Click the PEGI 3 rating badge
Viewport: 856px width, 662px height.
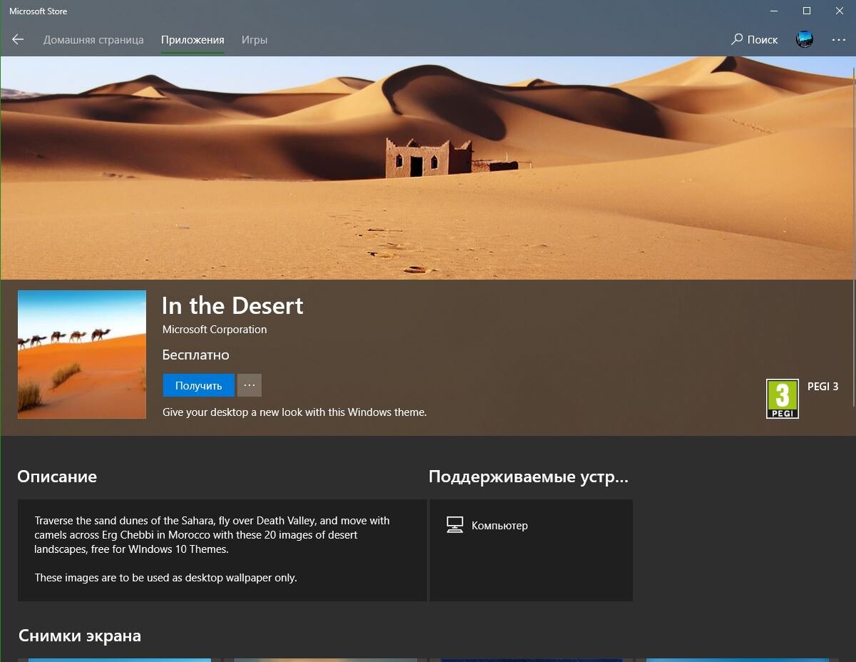[783, 399]
